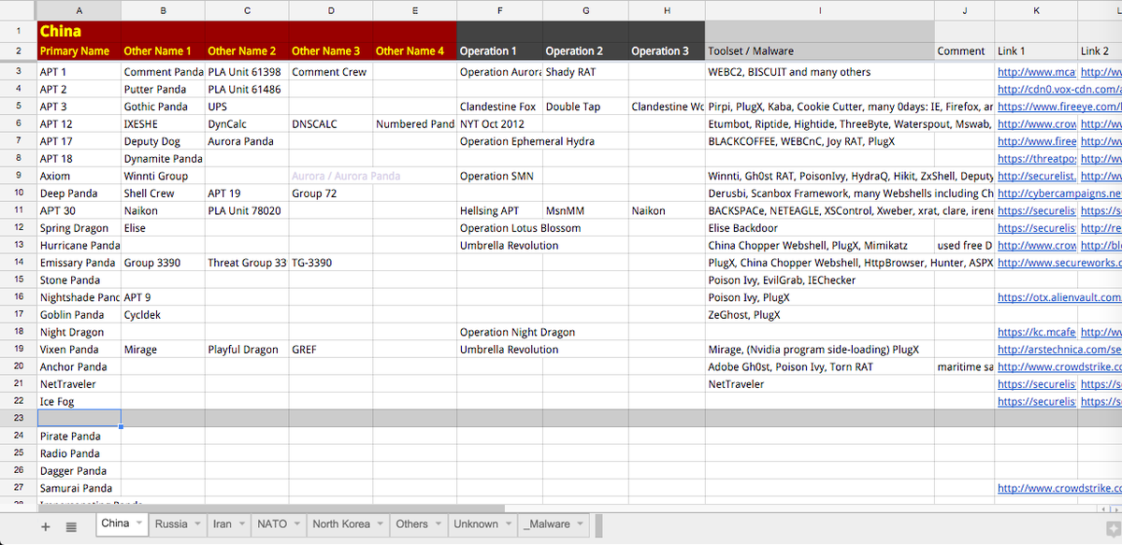Open the otx.alienvault link for Nightshade Panda

[1059, 297]
